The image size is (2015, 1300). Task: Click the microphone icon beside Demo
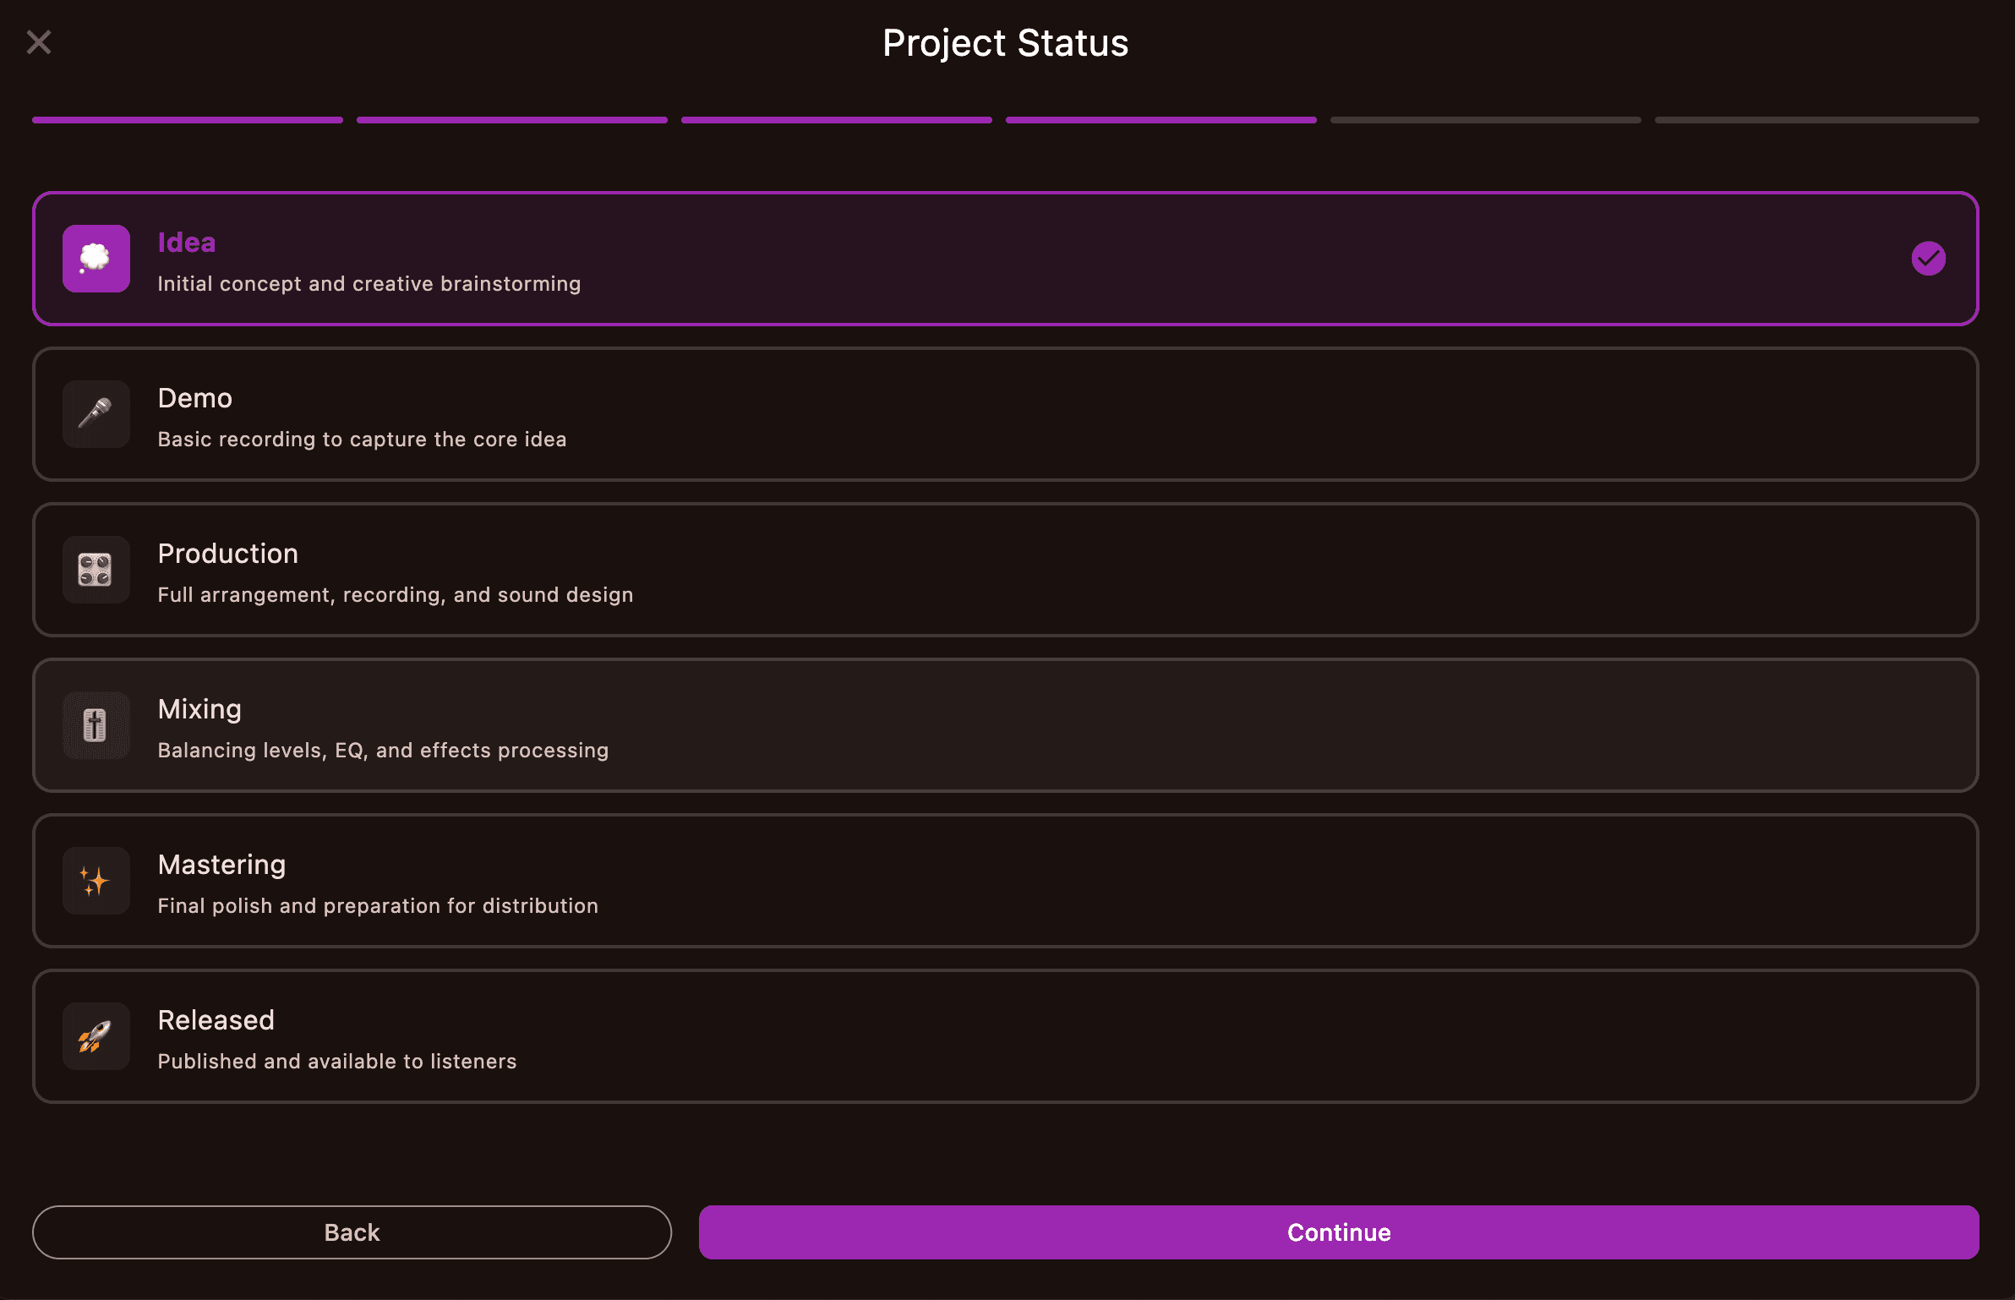click(96, 414)
